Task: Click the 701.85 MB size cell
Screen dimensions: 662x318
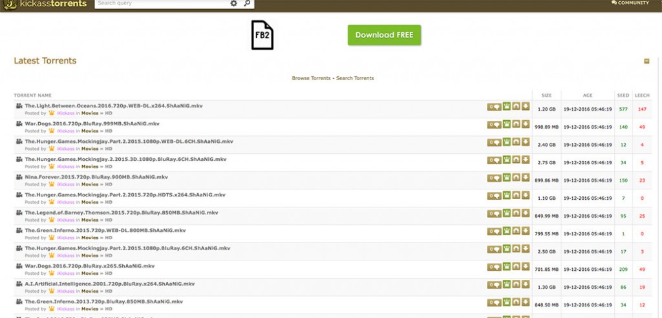Action: [x=547, y=270]
